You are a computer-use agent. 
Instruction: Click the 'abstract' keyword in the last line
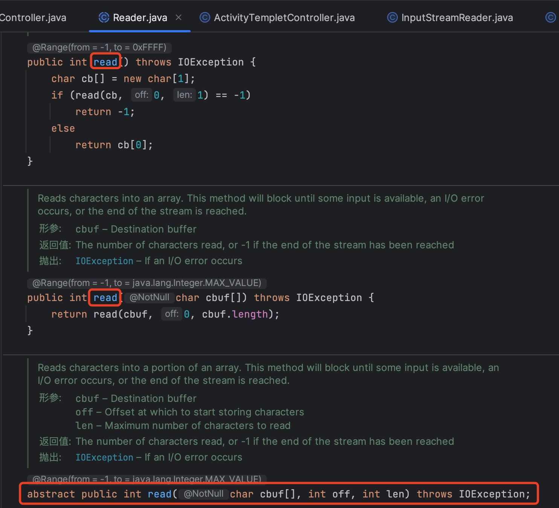point(51,494)
